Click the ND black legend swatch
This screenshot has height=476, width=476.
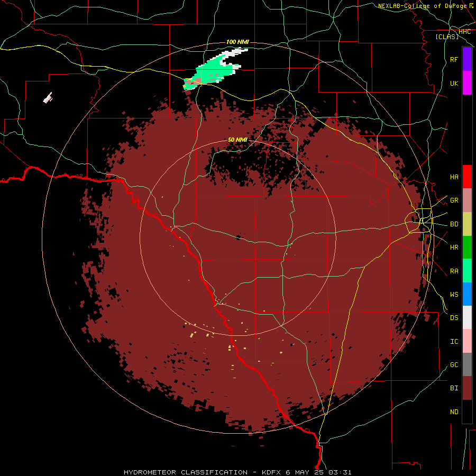(467, 411)
